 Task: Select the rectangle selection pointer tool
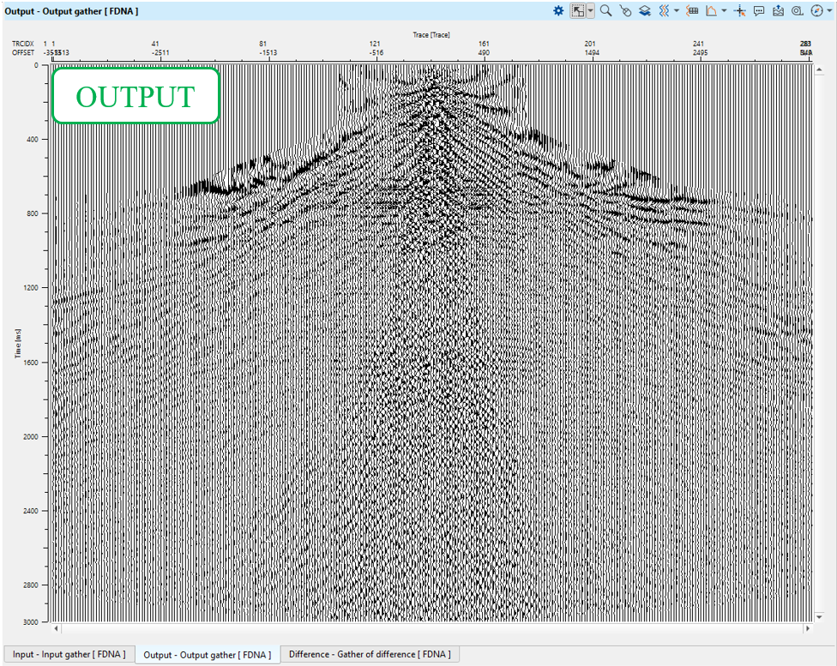[579, 11]
